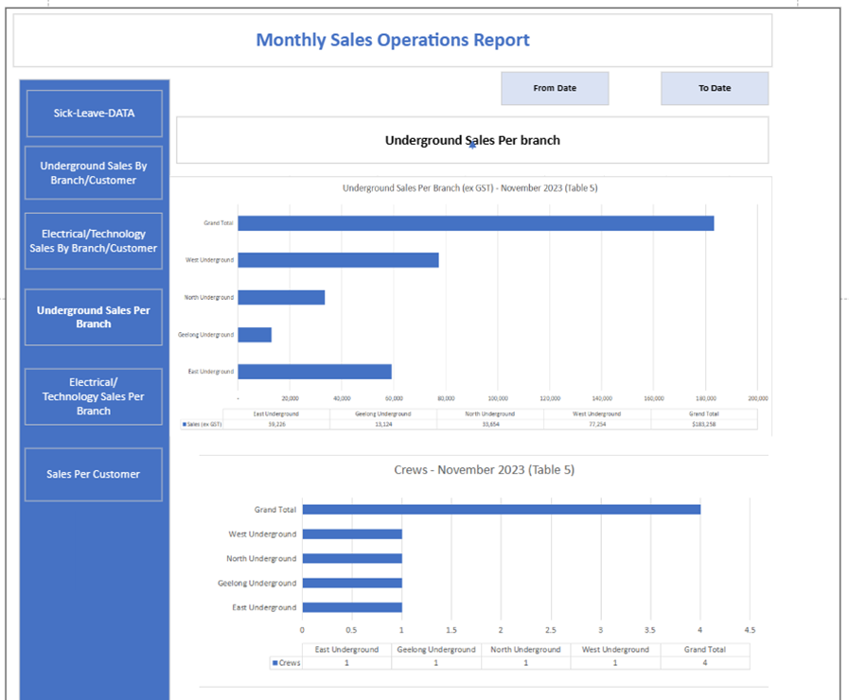Select the Monthly Sales Operations Report title

[393, 40]
